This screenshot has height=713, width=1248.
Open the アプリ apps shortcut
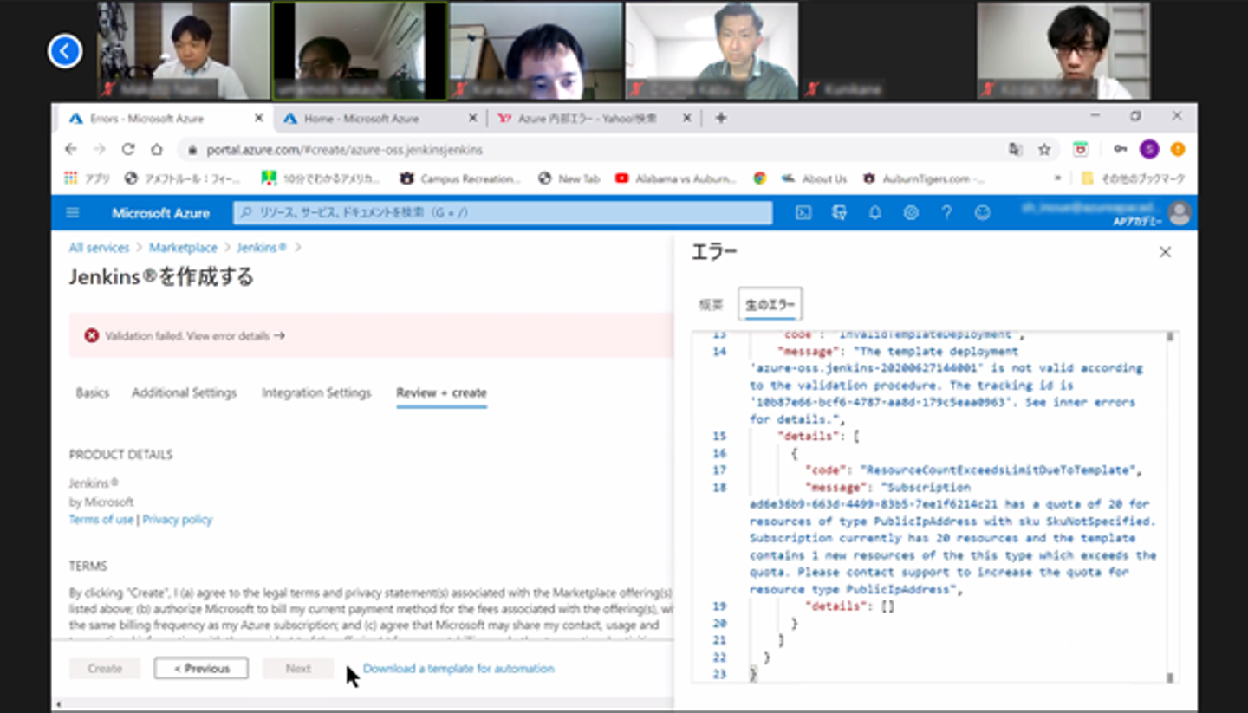click(x=88, y=178)
